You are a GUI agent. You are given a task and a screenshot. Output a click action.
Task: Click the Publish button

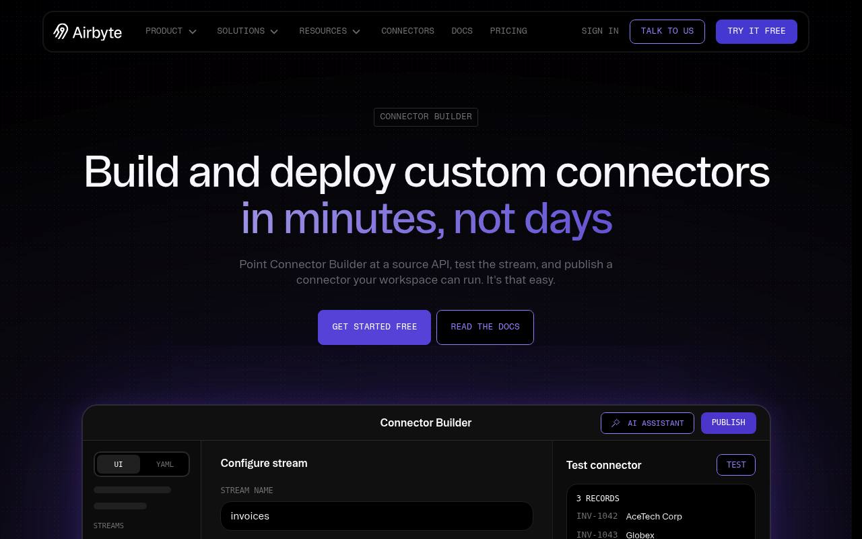pos(729,423)
